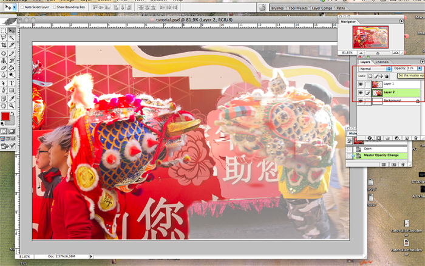Create new adjustment layer in Layers panel
Viewport: 425px width, 266px height.
point(397,138)
